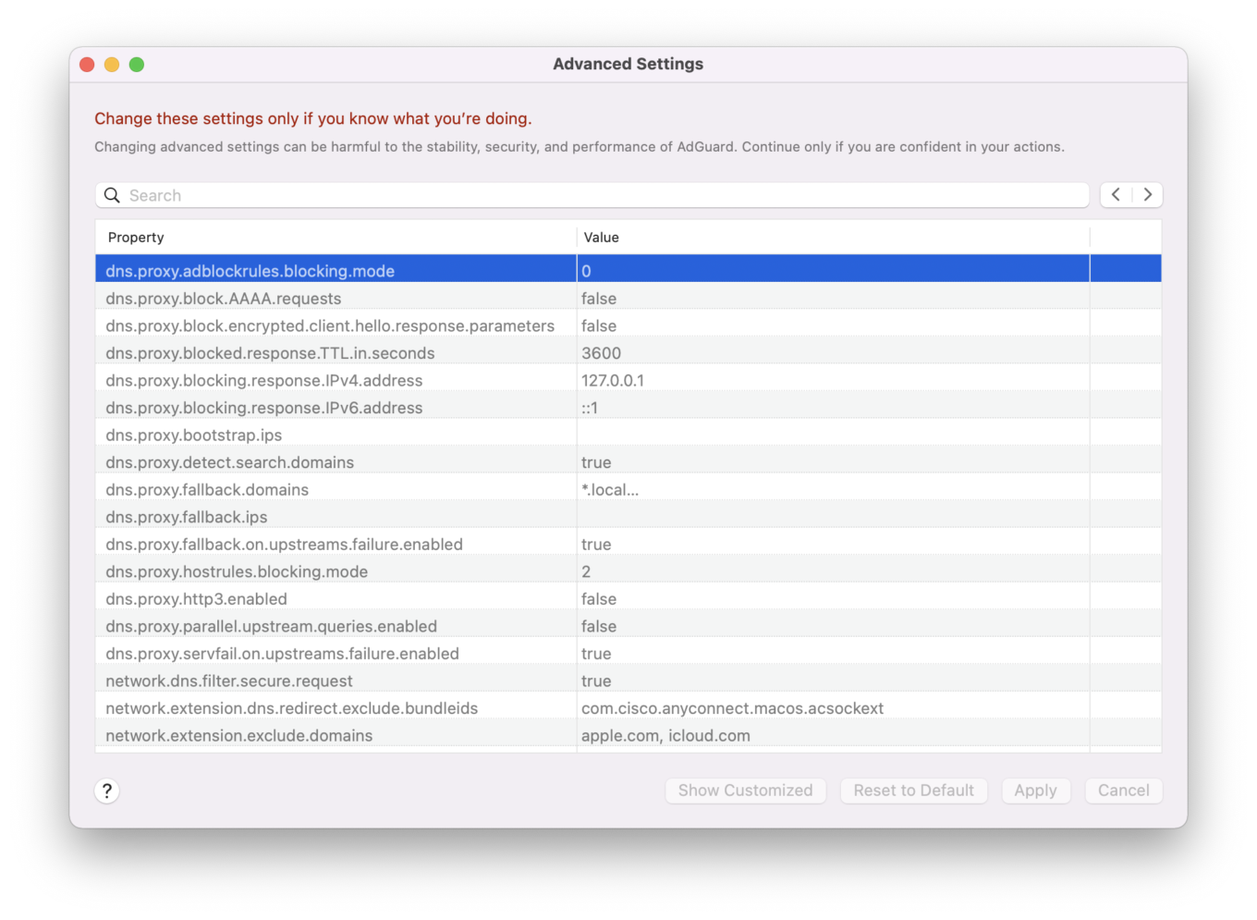The image size is (1257, 920).
Task: Click the yellow minimize traffic light
Action: coord(111,64)
